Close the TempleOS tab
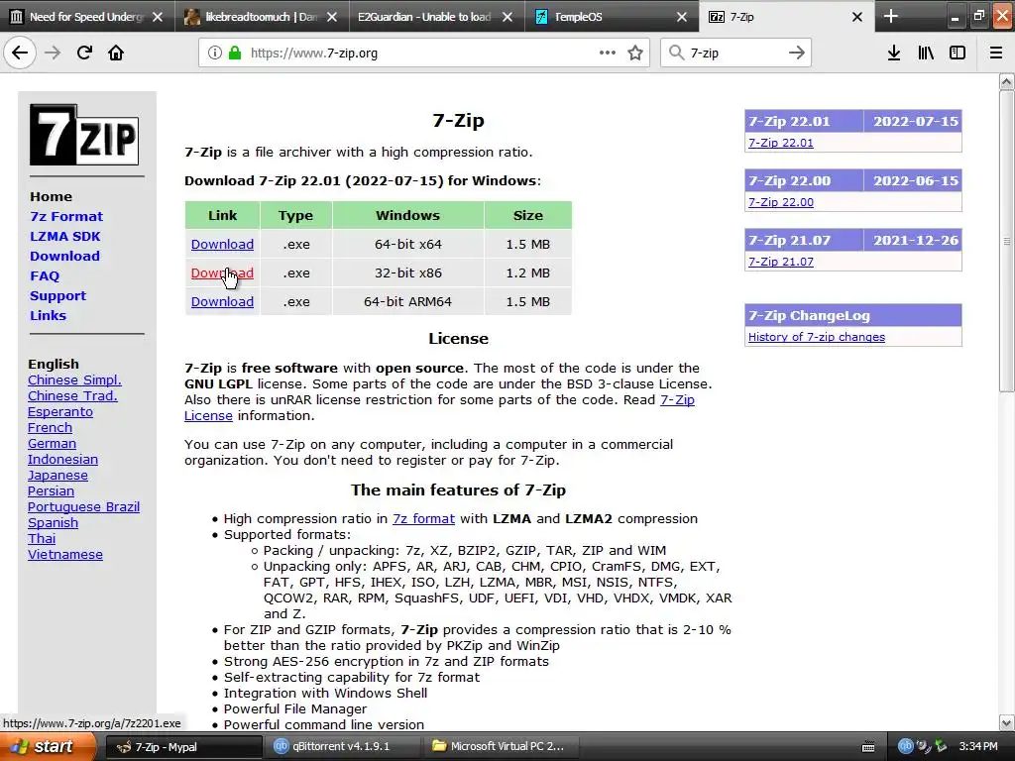This screenshot has height=761, width=1015. click(682, 17)
